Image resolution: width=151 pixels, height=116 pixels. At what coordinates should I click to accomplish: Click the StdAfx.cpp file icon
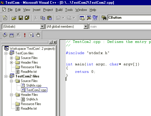(x=23, y=85)
